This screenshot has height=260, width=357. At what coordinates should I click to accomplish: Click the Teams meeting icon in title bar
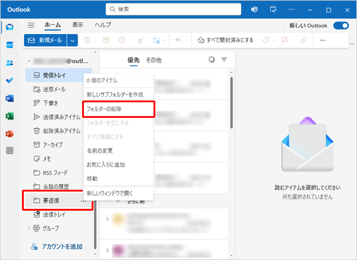(254, 10)
